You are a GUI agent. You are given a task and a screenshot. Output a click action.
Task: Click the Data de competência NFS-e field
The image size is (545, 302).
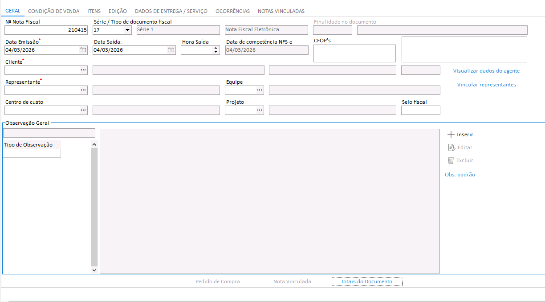[x=267, y=50]
